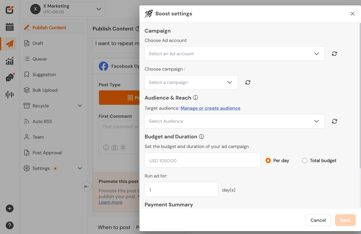Viewport: 361px width, 234px height.
Task: Open the Queue menu item
Action: point(53,59)
